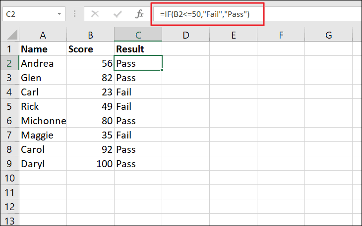
Task: Select column B header
Action: tap(90, 35)
